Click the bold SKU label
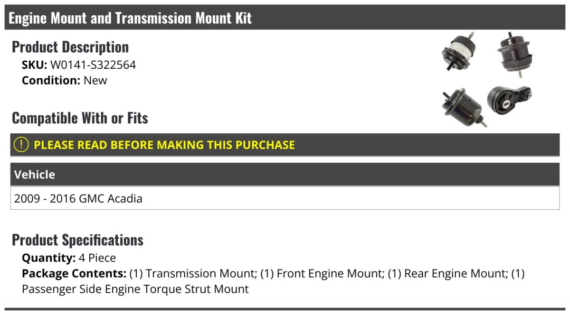 [34, 65]
